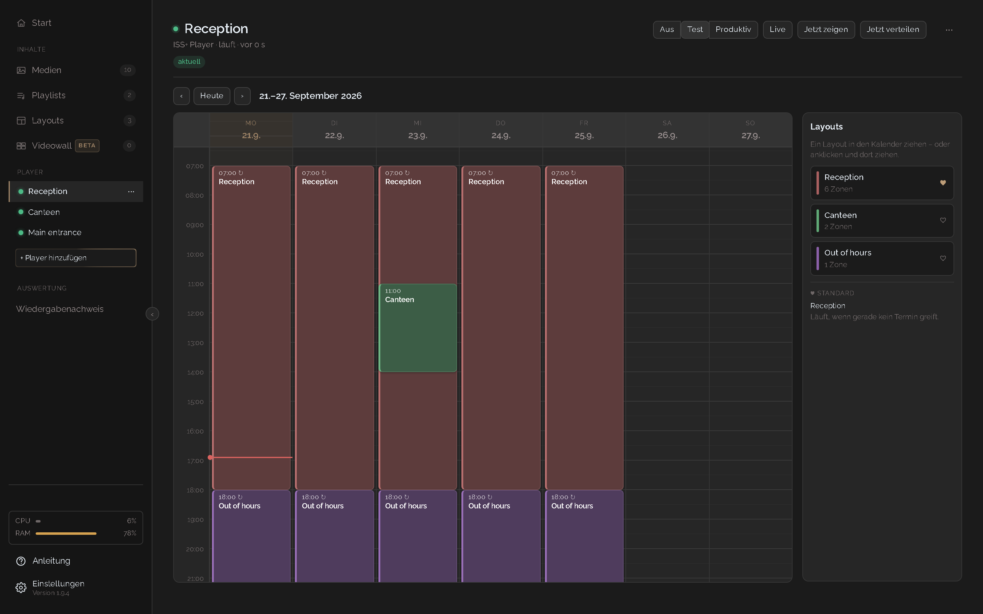Open the header more-options menu
983x614 pixels.
pos(949,30)
